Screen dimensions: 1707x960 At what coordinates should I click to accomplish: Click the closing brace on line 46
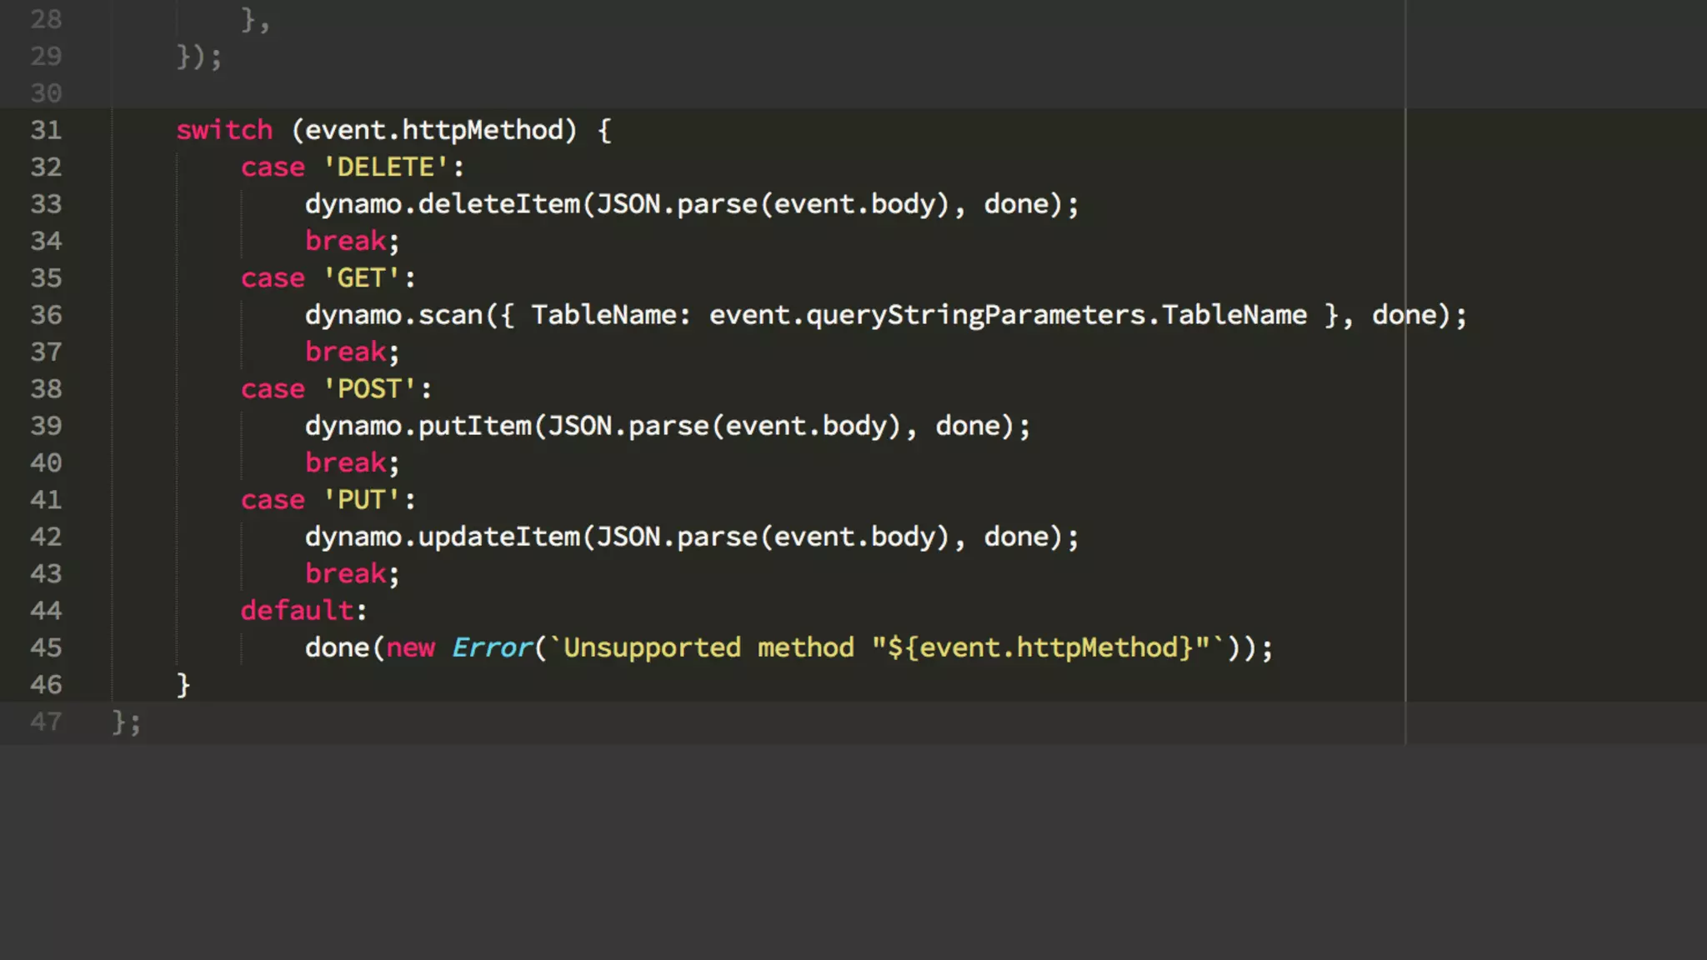coord(183,685)
